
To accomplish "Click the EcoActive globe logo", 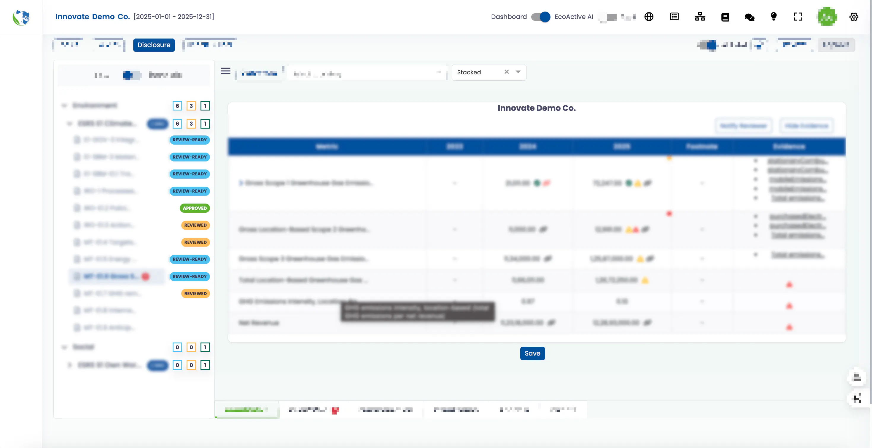I will coord(21,17).
